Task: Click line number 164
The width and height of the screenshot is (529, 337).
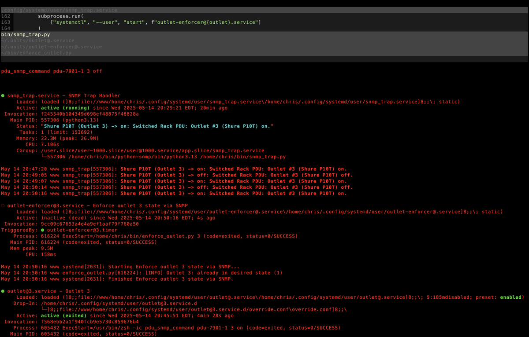Action: pyautogui.click(x=6, y=28)
